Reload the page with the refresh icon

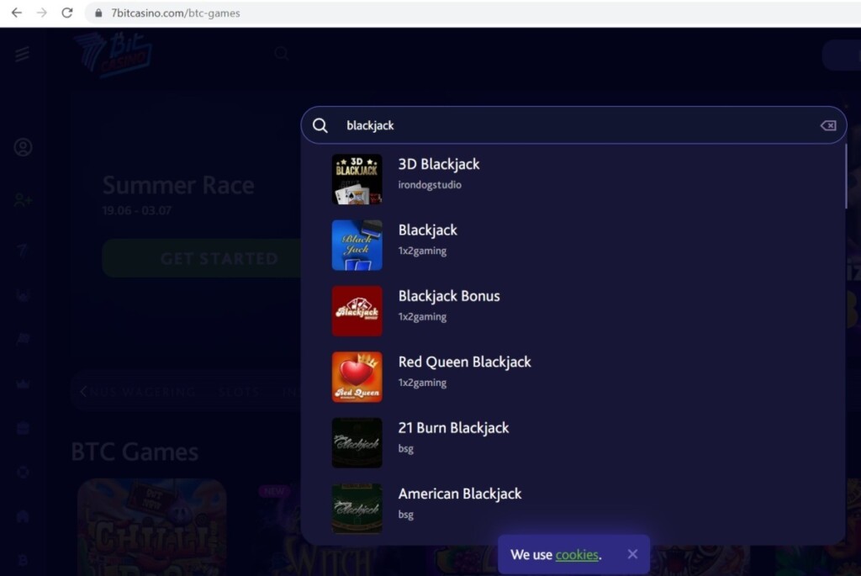[x=67, y=13]
